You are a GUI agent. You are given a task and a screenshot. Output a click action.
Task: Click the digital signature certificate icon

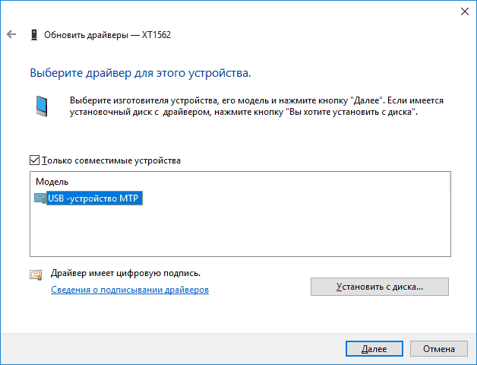click(36, 275)
